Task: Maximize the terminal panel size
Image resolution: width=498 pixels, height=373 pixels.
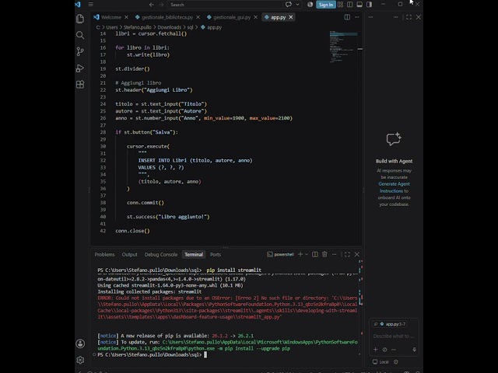Action: coord(347,254)
